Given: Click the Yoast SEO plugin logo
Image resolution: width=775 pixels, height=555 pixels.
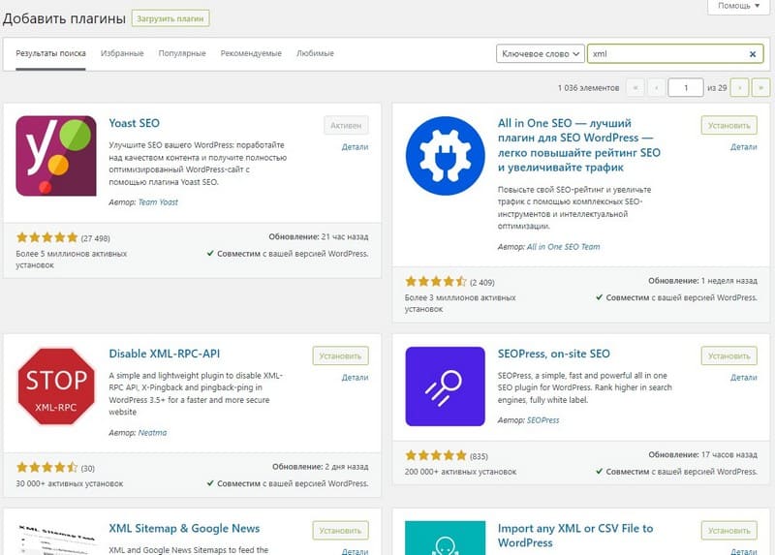Looking at the screenshot, I should (56, 156).
